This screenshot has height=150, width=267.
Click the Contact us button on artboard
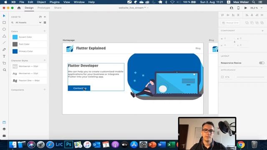[x=79, y=88]
